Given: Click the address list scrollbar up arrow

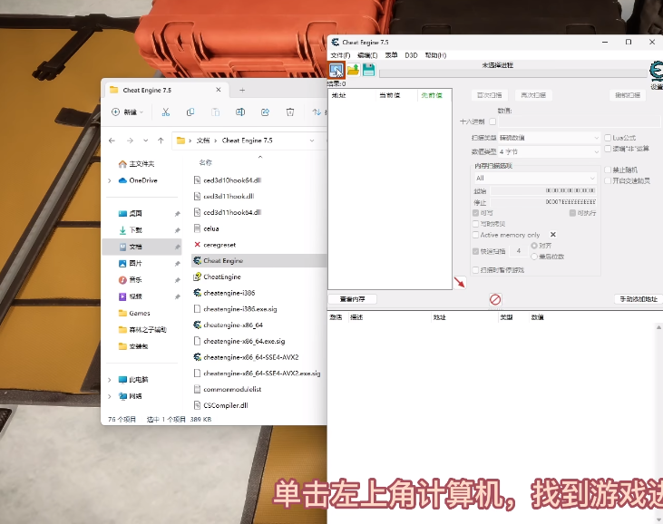Looking at the screenshot, I should [x=658, y=327].
